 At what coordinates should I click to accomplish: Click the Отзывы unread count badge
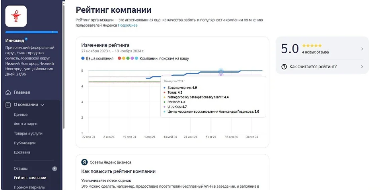pyautogui.click(x=55, y=169)
